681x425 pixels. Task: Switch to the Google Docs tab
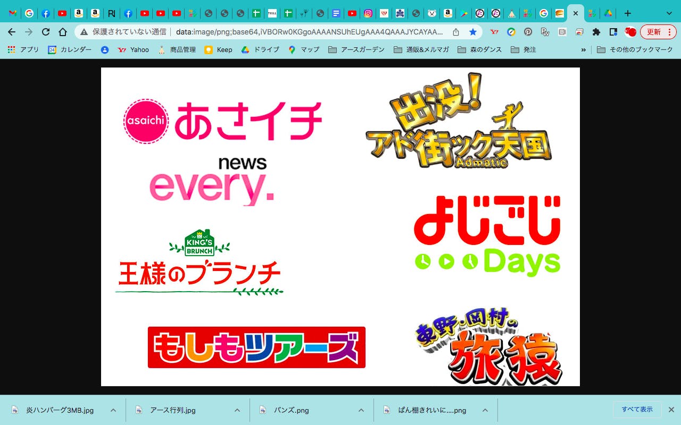pos(336,13)
